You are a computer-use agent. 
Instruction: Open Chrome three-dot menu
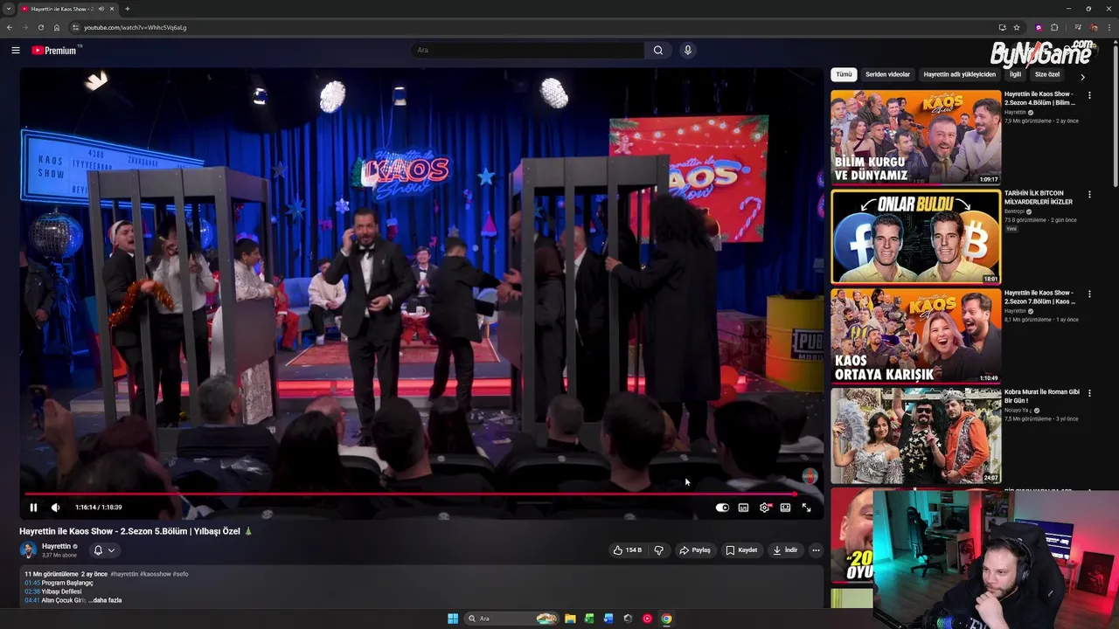1110,27
